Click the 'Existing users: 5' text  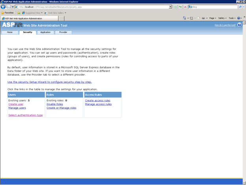(19, 100)
